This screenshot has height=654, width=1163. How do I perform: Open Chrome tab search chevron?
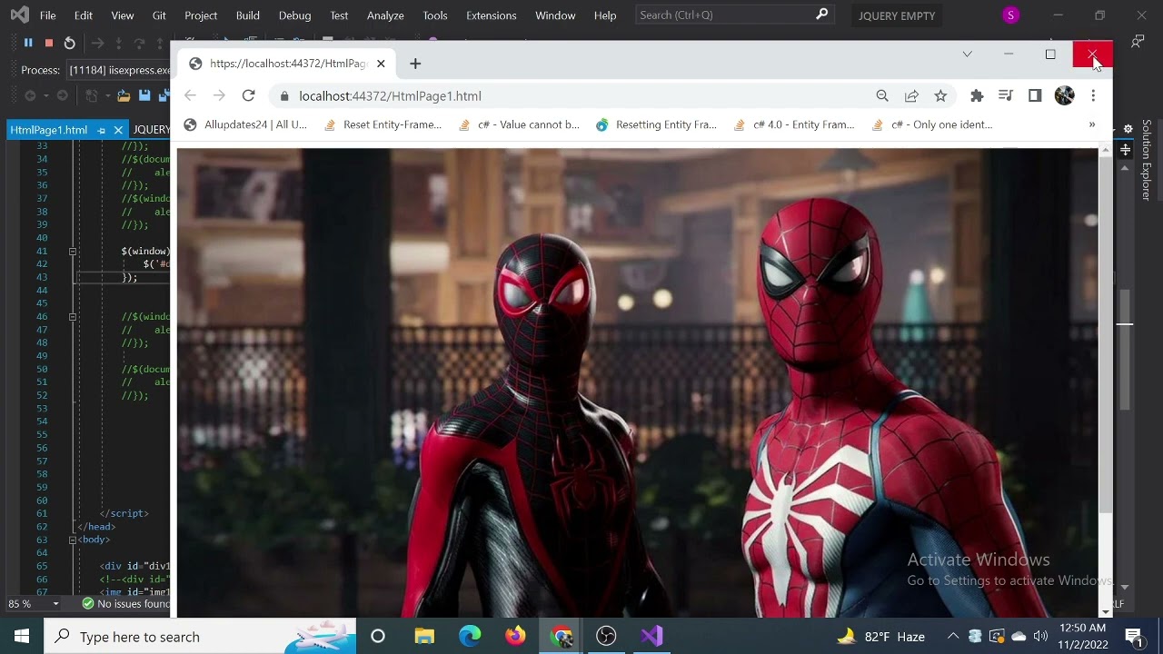pos(968,54)
